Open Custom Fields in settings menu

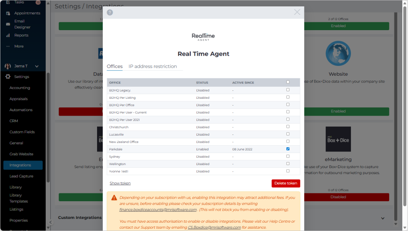[x=22, y=132]
